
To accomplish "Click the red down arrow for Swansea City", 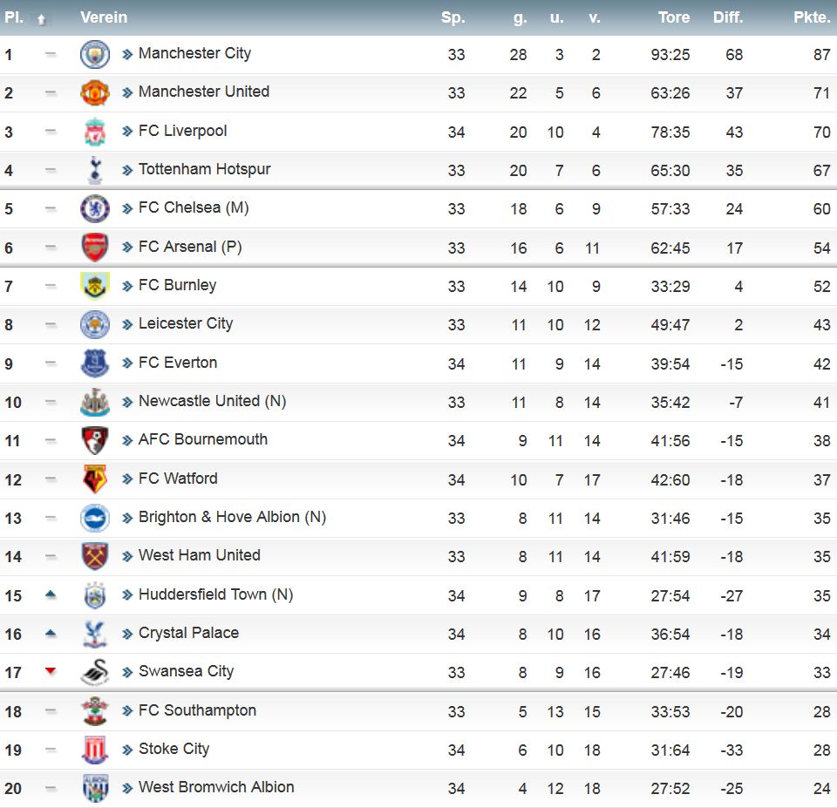I will tap(51, 671).
